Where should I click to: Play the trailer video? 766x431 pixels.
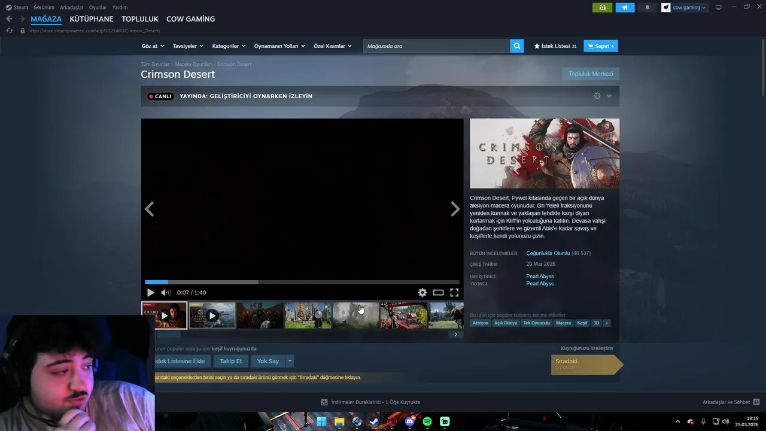tap(150, 293)
